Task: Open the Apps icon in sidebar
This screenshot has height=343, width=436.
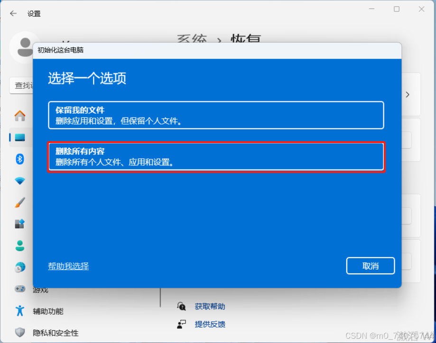Action: tap(20, 224)
